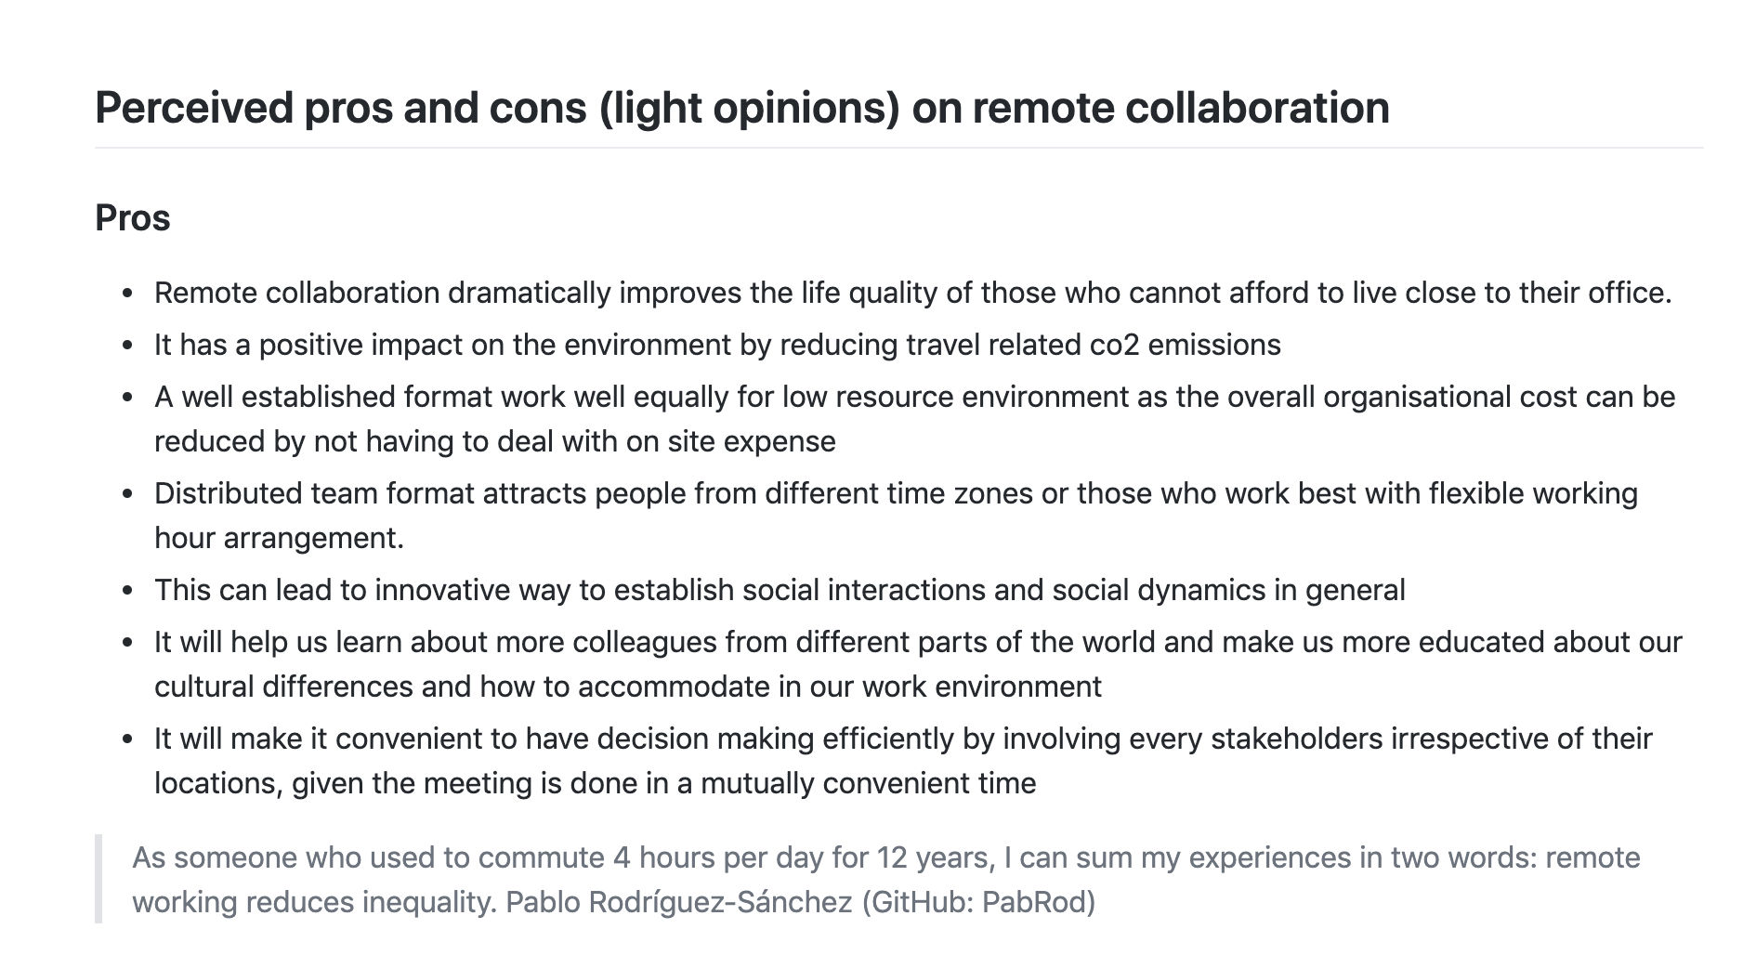Image resolution: width=1756 pixels, height=968 pixels.
Task: Click the 'PabRod' GitHub username text
Action: [1032, 902]
